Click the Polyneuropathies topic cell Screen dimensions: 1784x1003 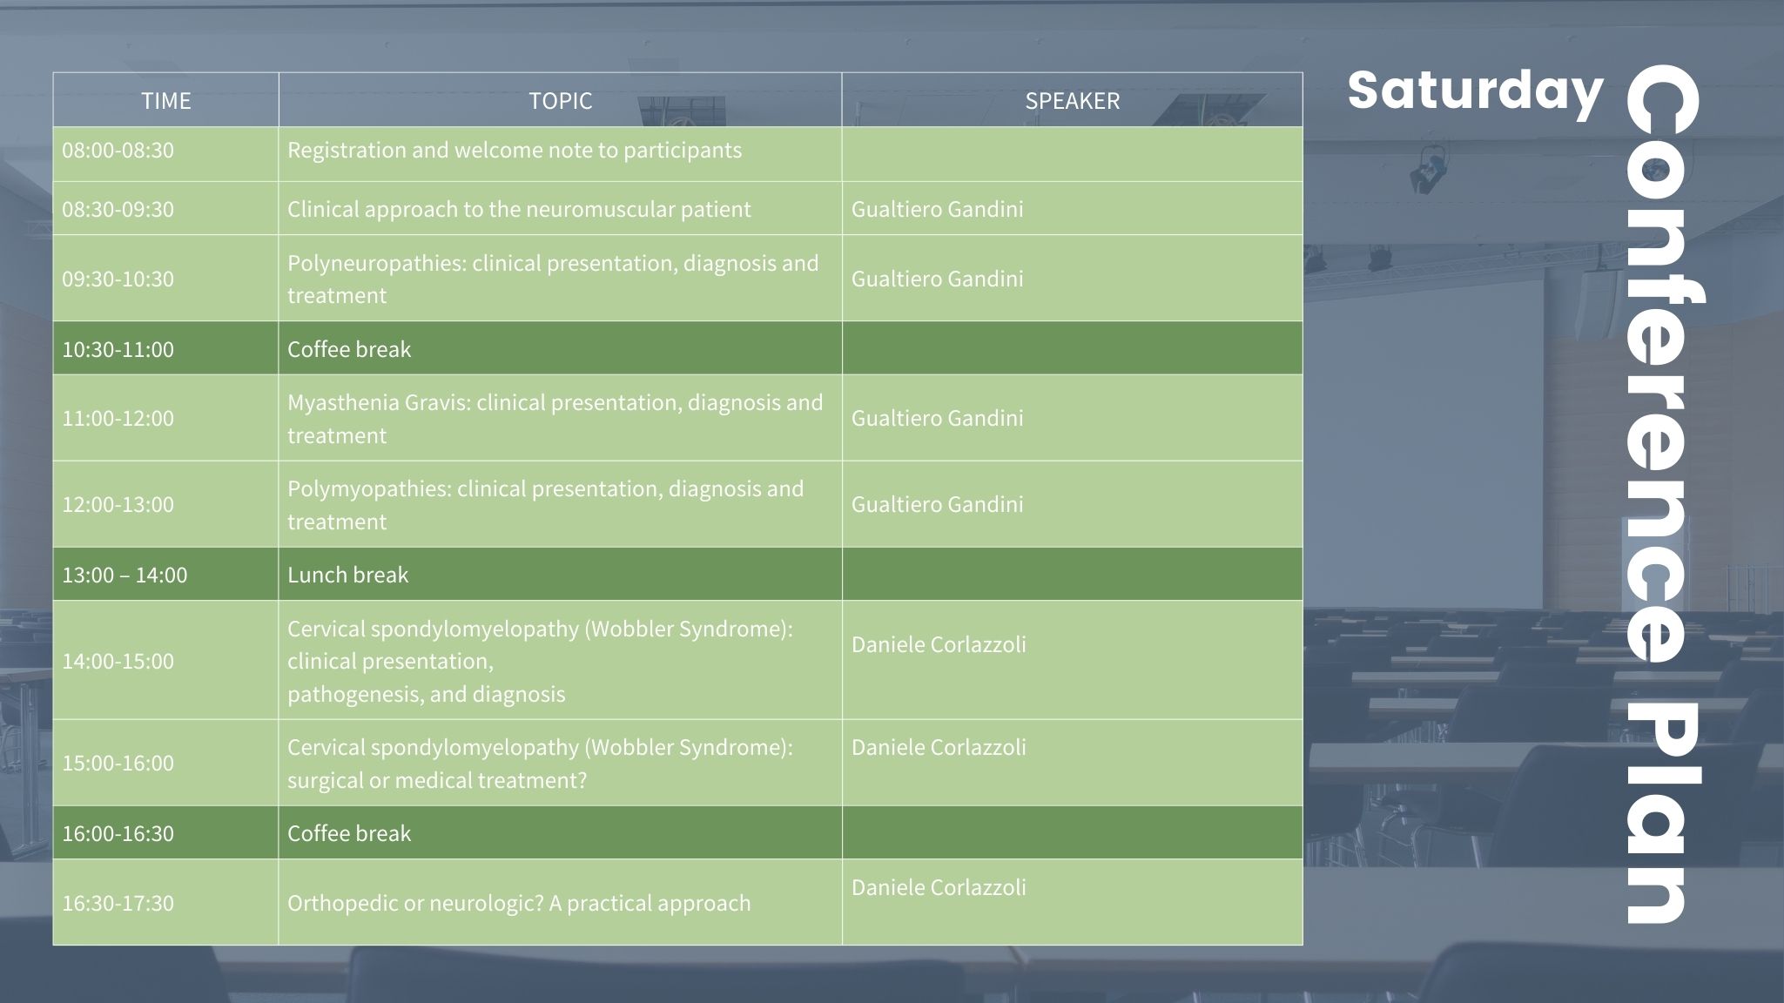pos(553,279)
